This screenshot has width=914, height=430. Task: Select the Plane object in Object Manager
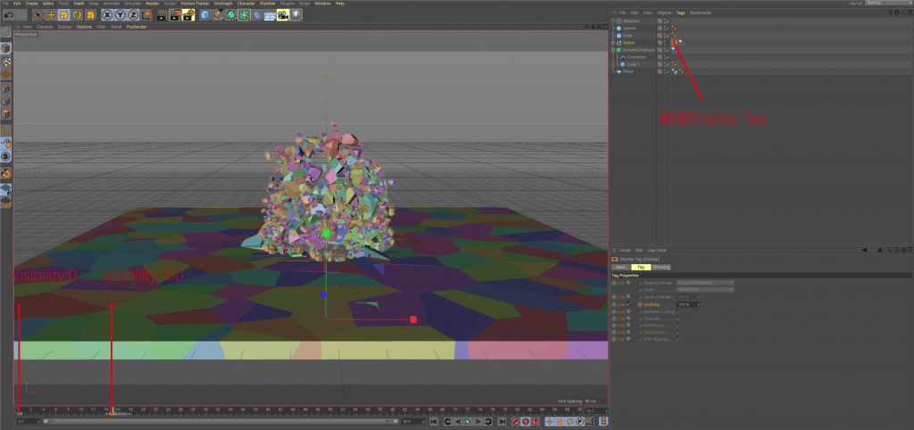point(628,71)
